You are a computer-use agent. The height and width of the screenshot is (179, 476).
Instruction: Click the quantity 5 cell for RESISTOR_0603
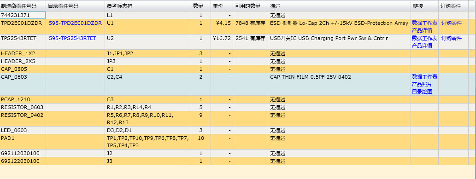click(x=201, y=107)
